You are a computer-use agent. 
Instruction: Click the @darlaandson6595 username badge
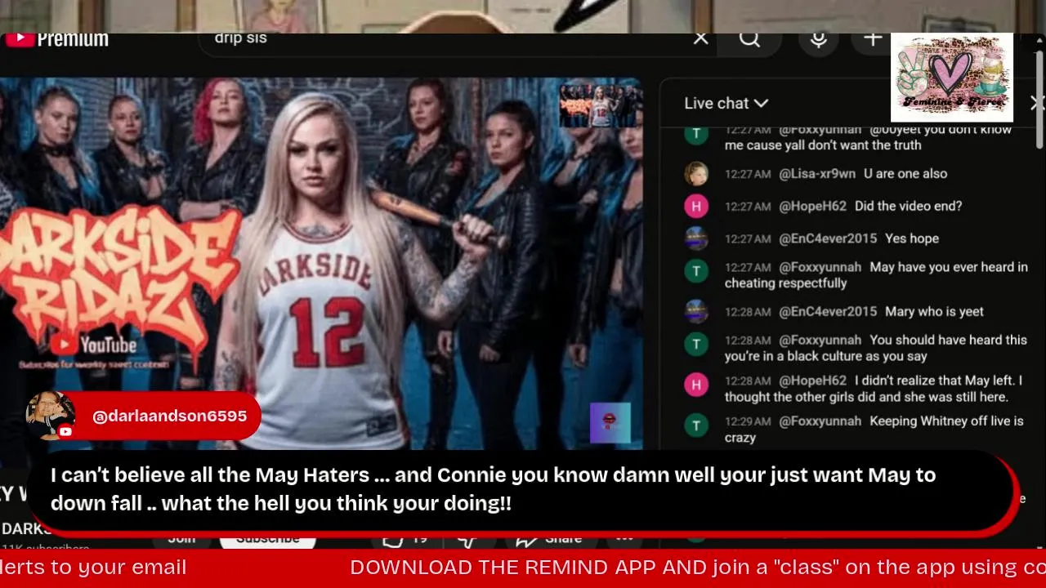pyautogui.click(x=169, y=416)
